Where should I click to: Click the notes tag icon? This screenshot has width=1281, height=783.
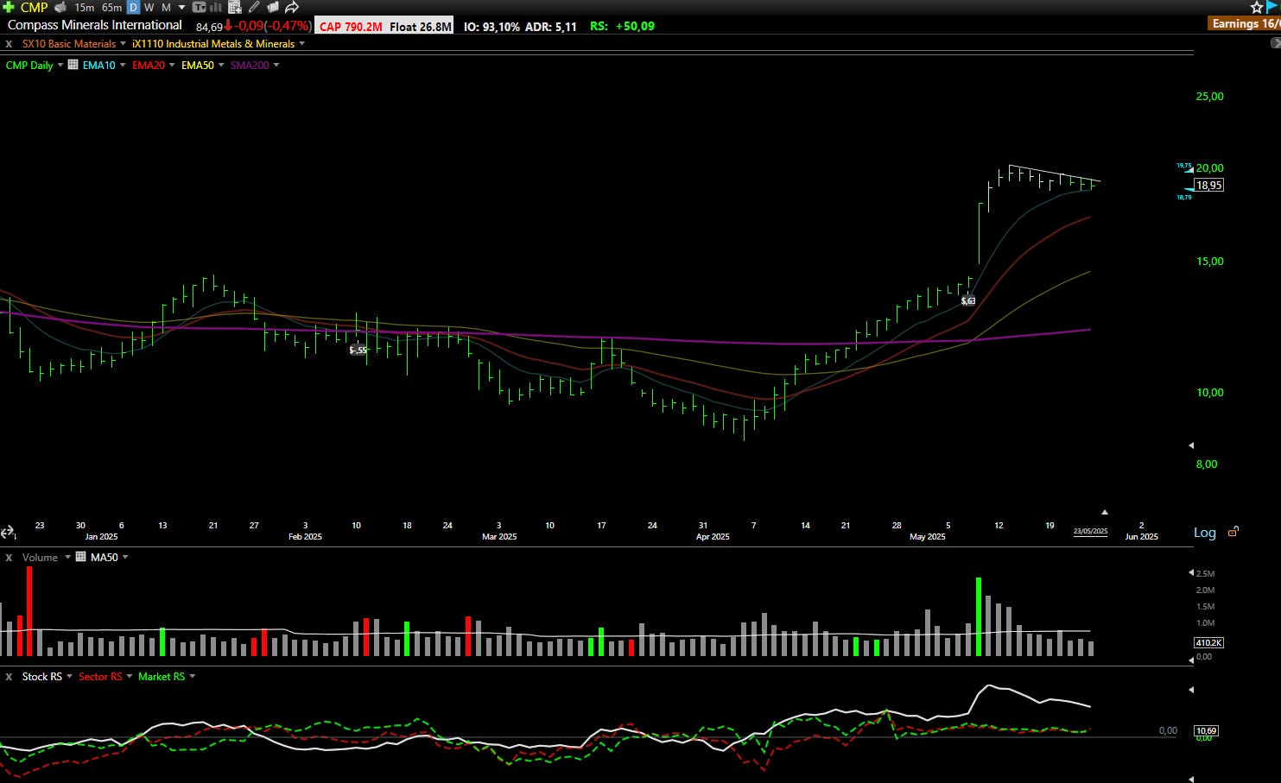coord(273,7)
